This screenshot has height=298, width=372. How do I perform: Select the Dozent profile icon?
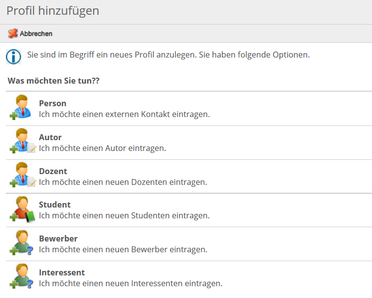23,175
